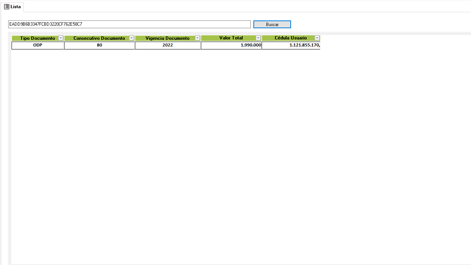Screen dimensions: 471x265
Task: Open the Tipo Documento filter dropdown
Action: click(61, 38)
